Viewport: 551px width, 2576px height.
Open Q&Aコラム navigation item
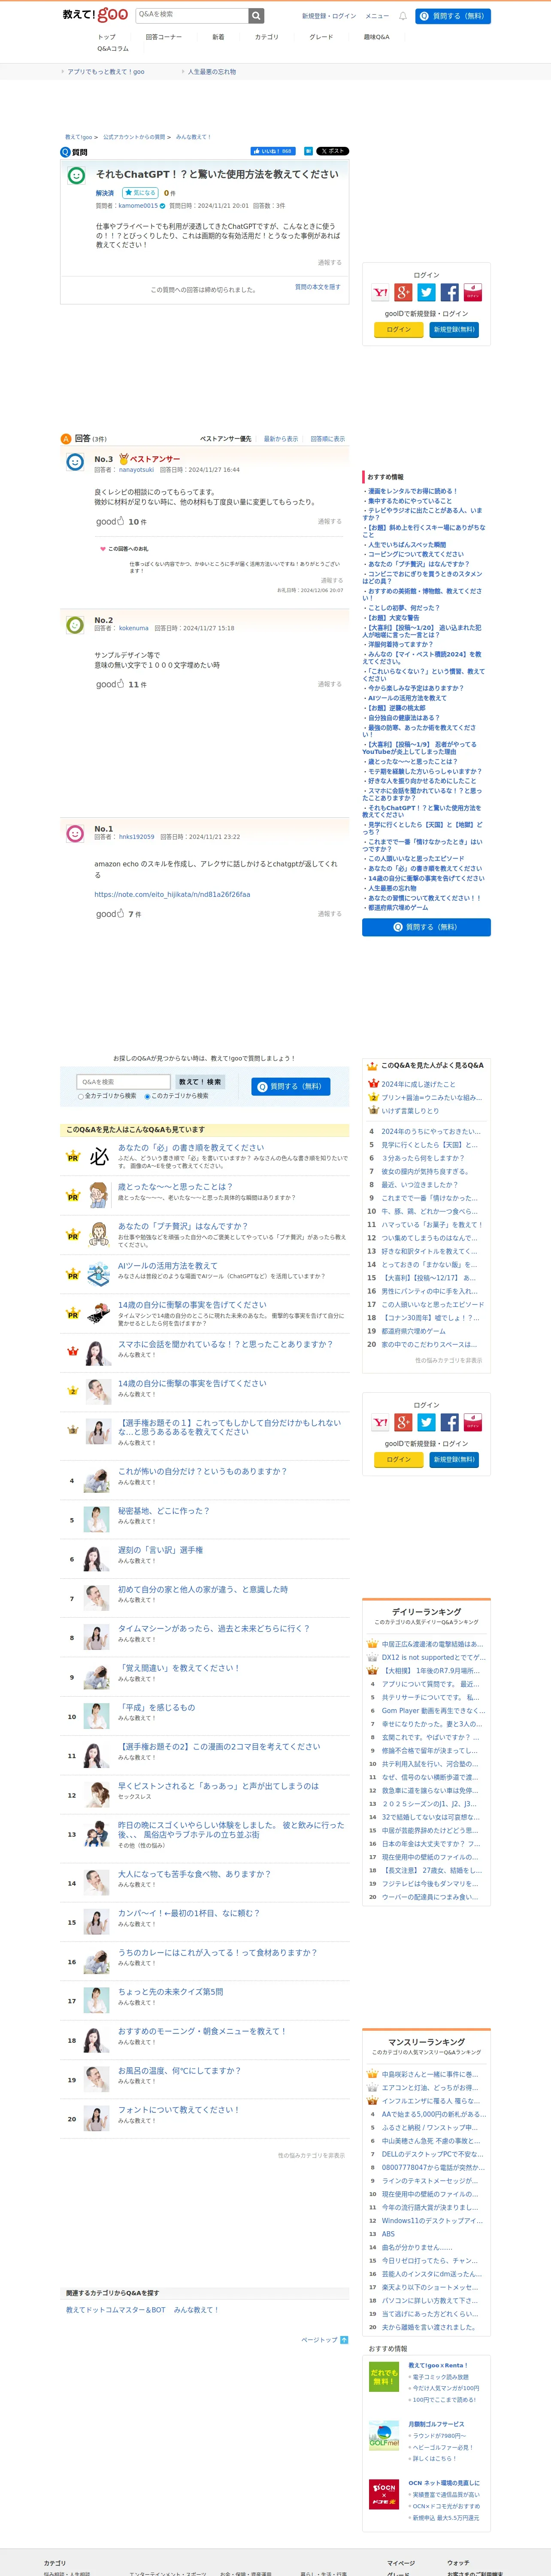113,48
